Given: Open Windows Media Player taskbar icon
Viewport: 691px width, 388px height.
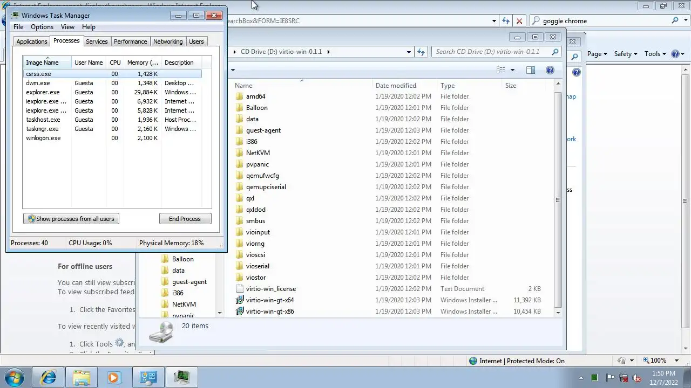Looking at the screenshot, I should coord(113,377).
